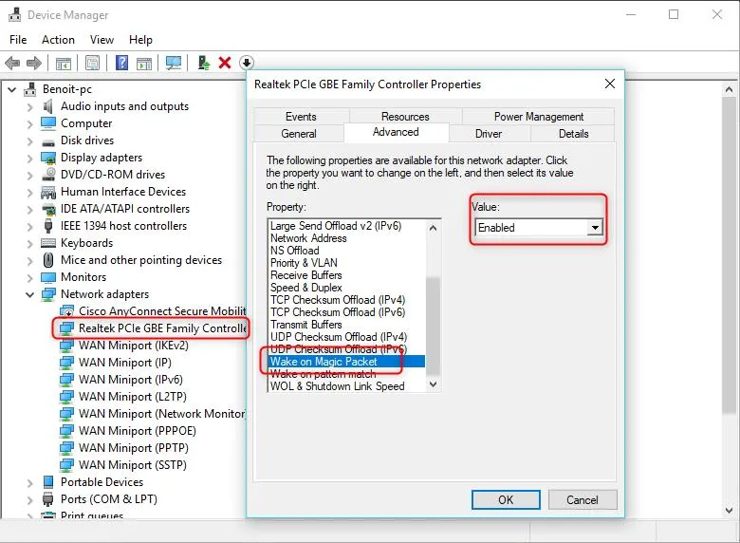Click the Back arrow toolbar icon

click(x=12, y=63)
